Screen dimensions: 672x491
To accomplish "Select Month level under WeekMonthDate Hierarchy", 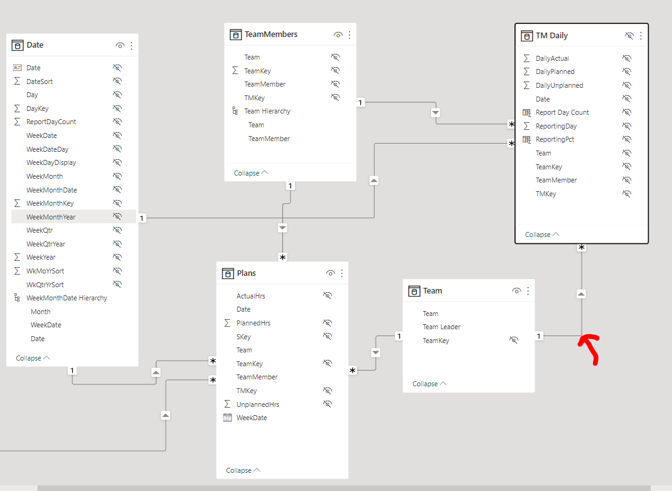I will pos(41,312).
